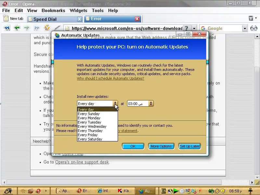
Task: Click the green flag tray icon
Action: pyautogui.click(x=176, y=191)
